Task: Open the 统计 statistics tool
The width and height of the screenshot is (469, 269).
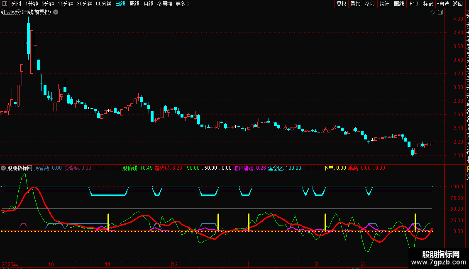Action: pyautogui.click(x=384, y=4)
